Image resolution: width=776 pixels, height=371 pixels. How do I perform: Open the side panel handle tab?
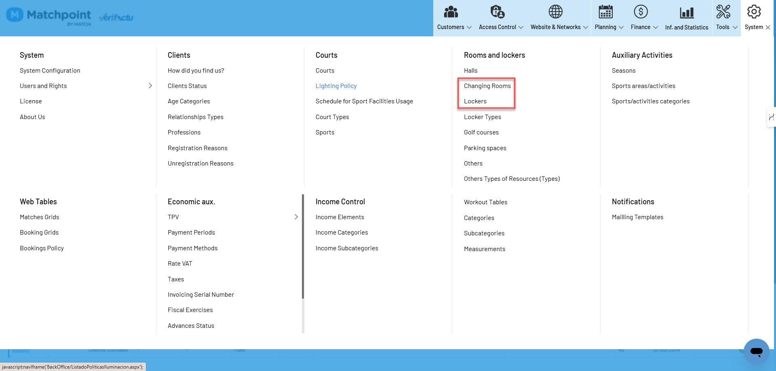[771, 117]
